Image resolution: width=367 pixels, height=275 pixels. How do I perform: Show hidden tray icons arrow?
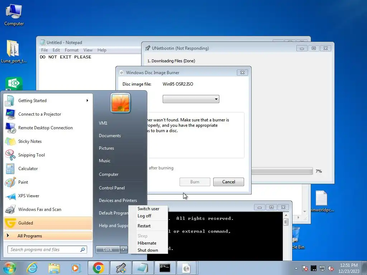click(296, 268)
